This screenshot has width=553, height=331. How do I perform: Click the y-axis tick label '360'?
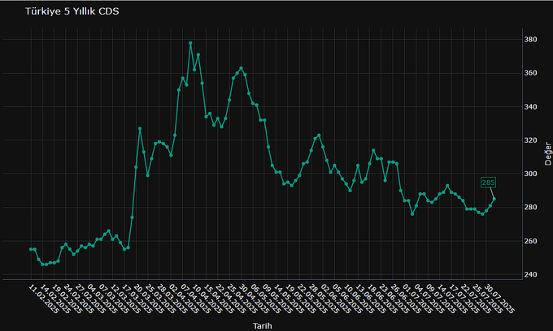530,73
